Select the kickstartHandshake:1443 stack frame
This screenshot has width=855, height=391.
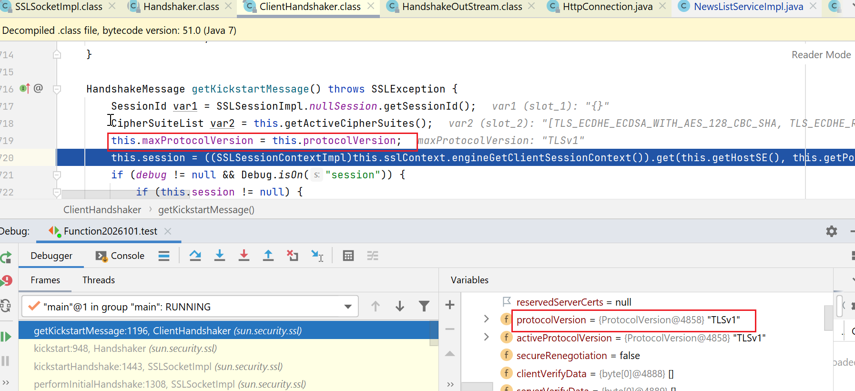click(158, 366)
